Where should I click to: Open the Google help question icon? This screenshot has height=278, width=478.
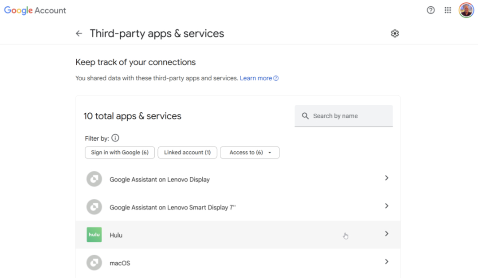click(430, 10)
